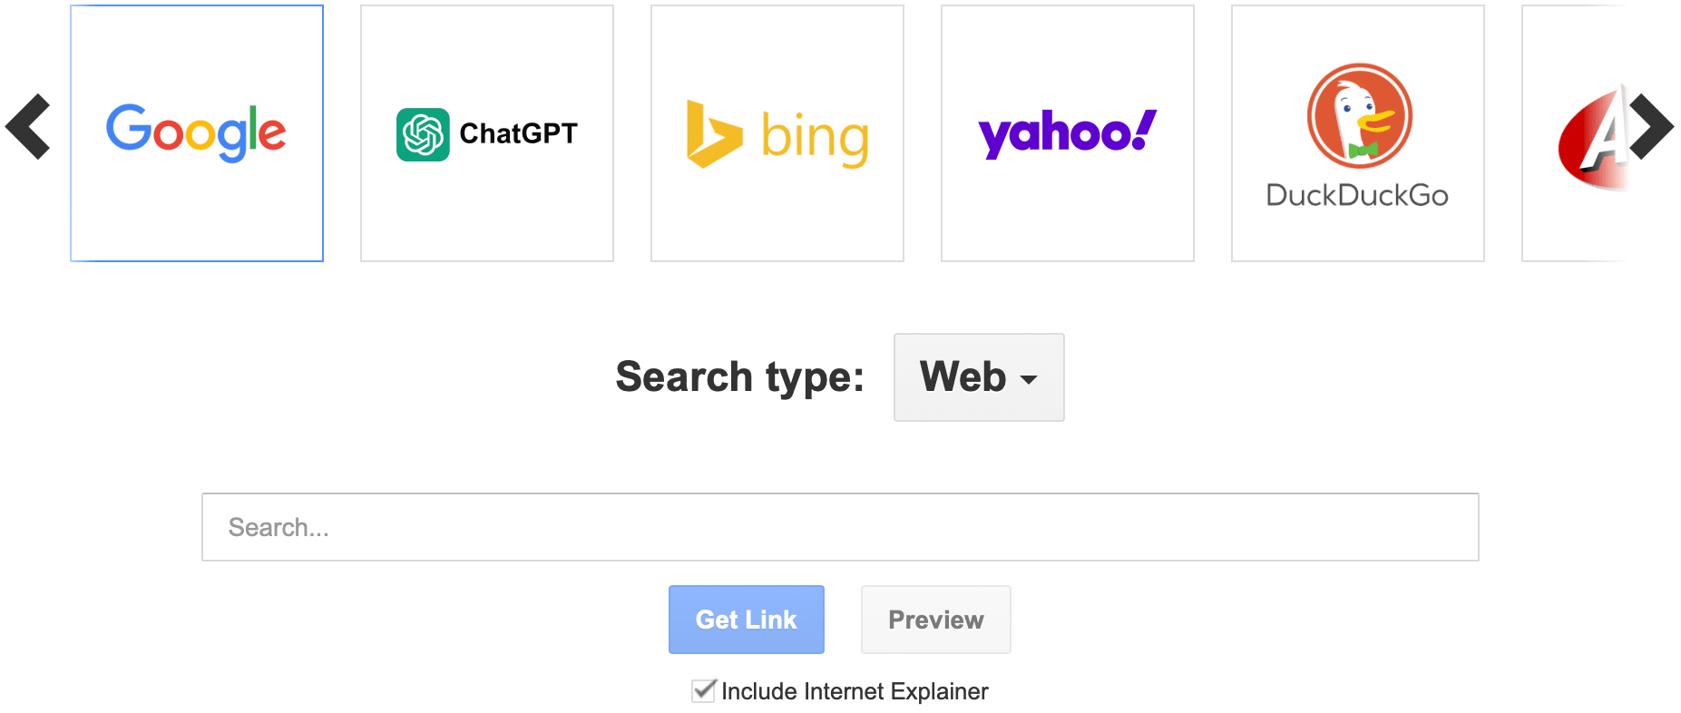1681x713 pixels.
Task: Select the Google search engine tile
Action: tap(197, 133)
